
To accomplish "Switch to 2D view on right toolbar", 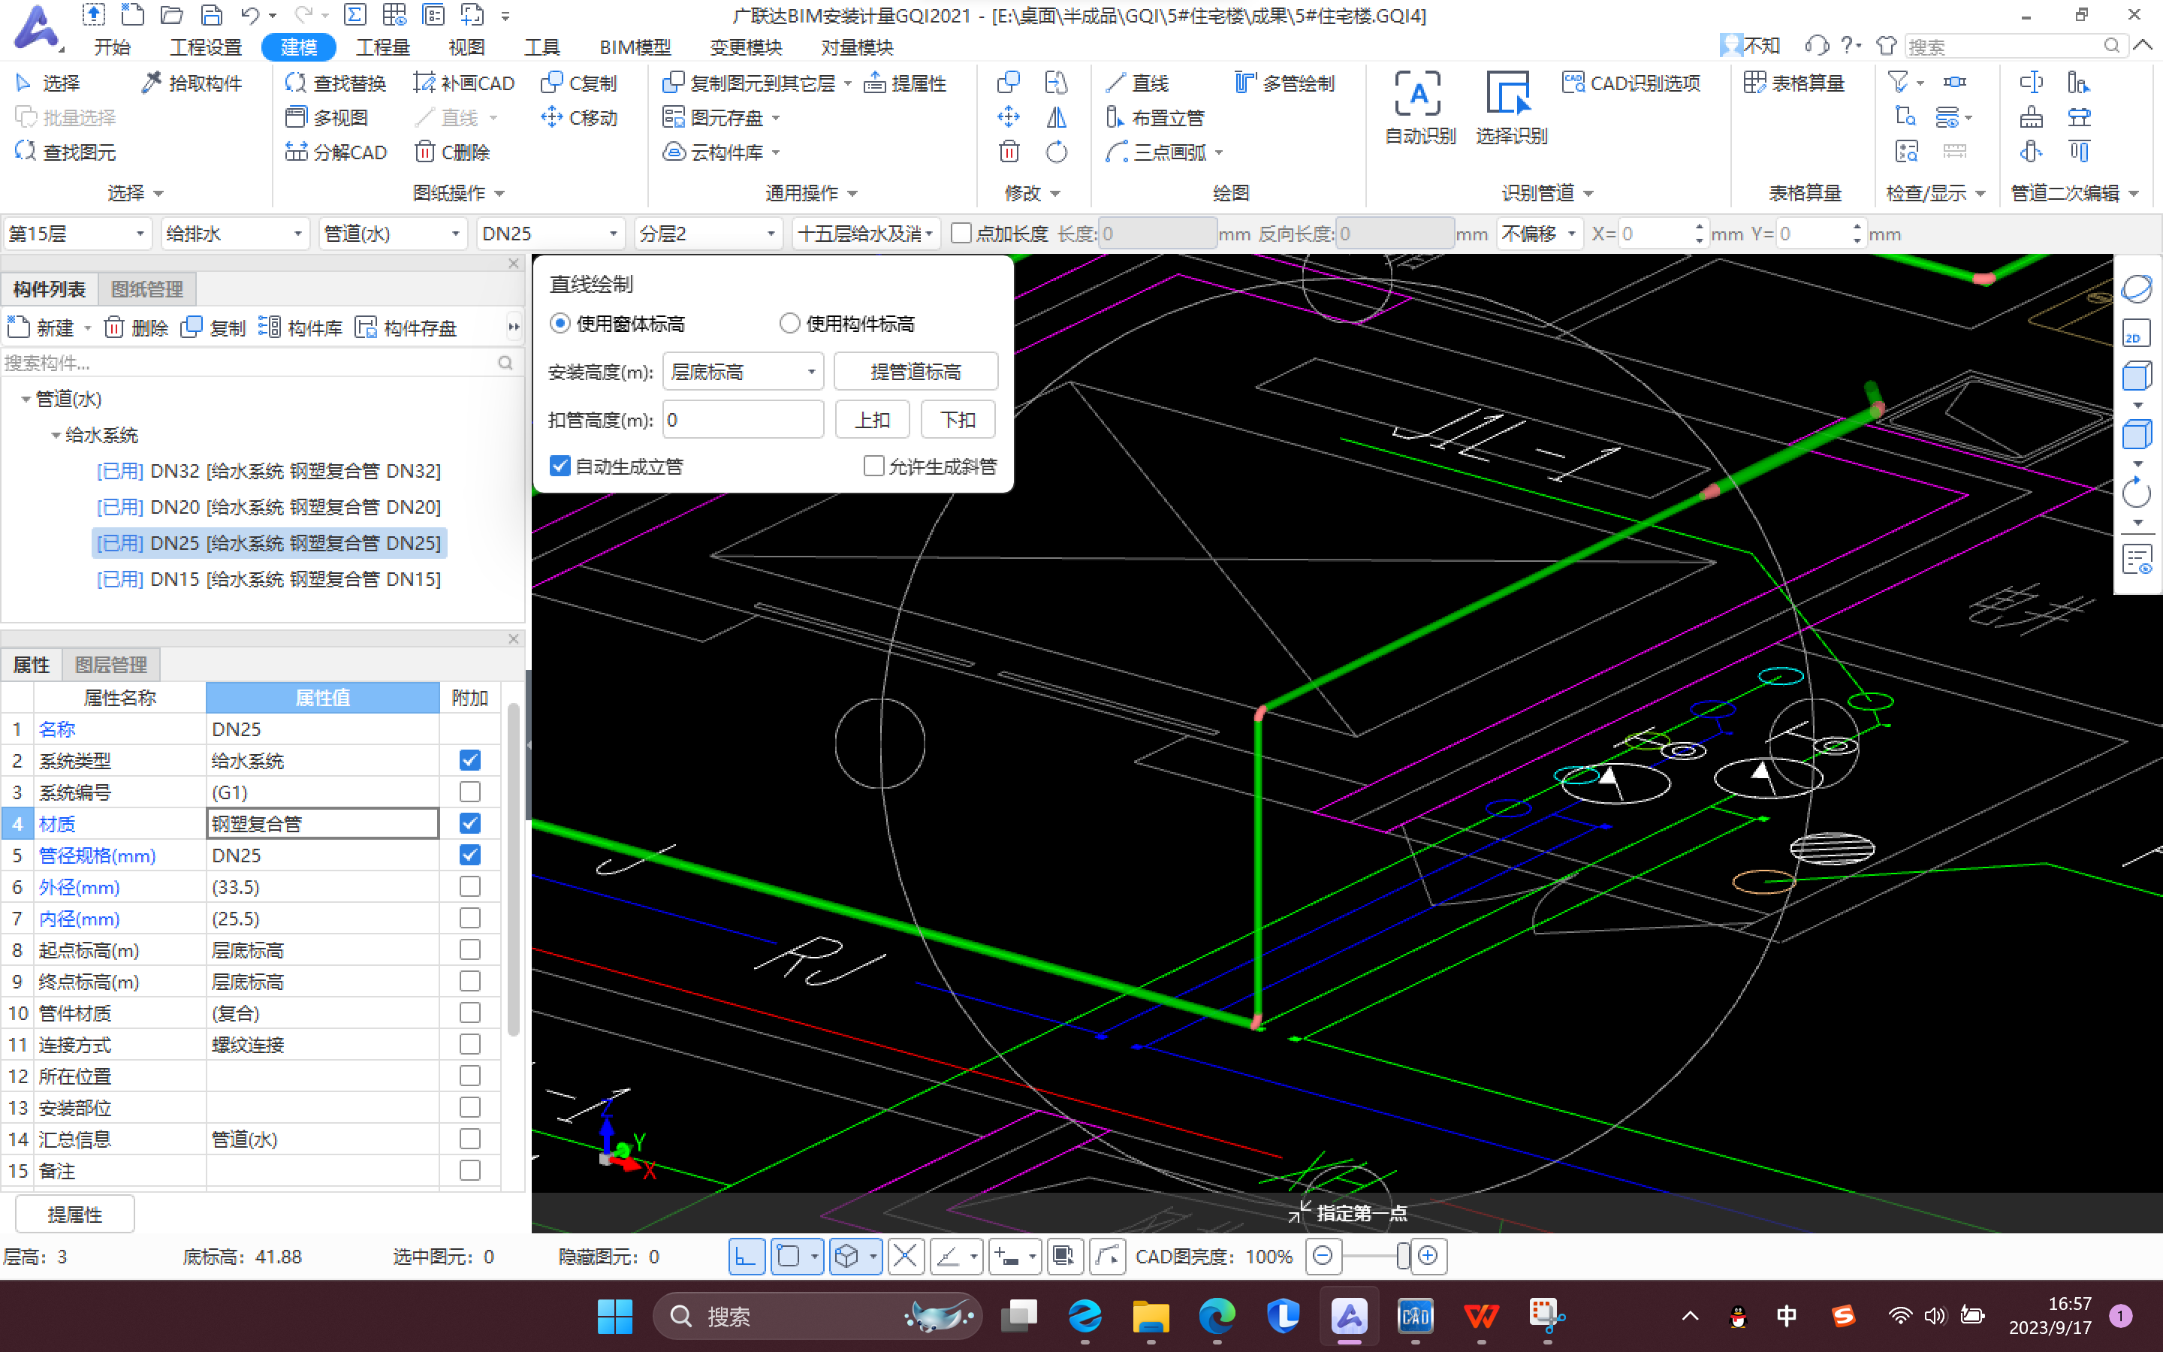I will coord(2136,333).
